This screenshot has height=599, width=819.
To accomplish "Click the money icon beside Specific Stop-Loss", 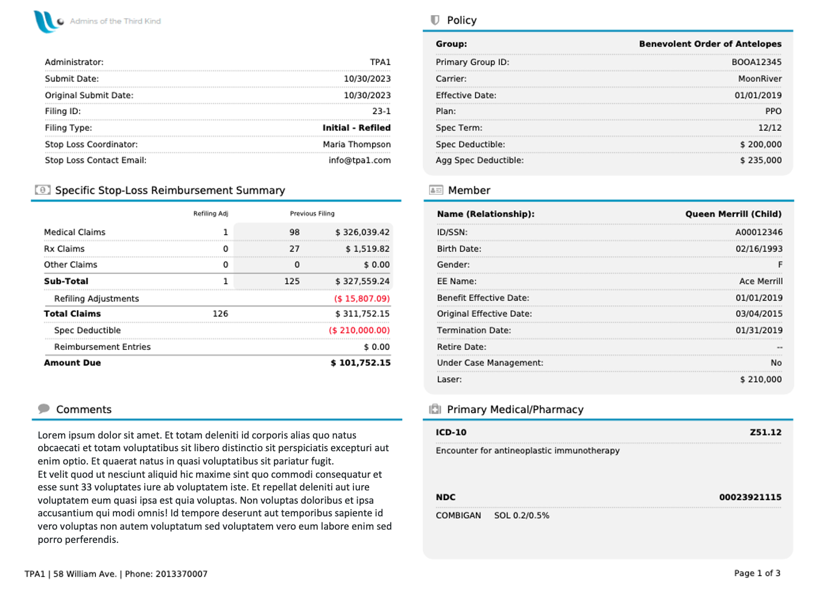I will click(43, 190).
